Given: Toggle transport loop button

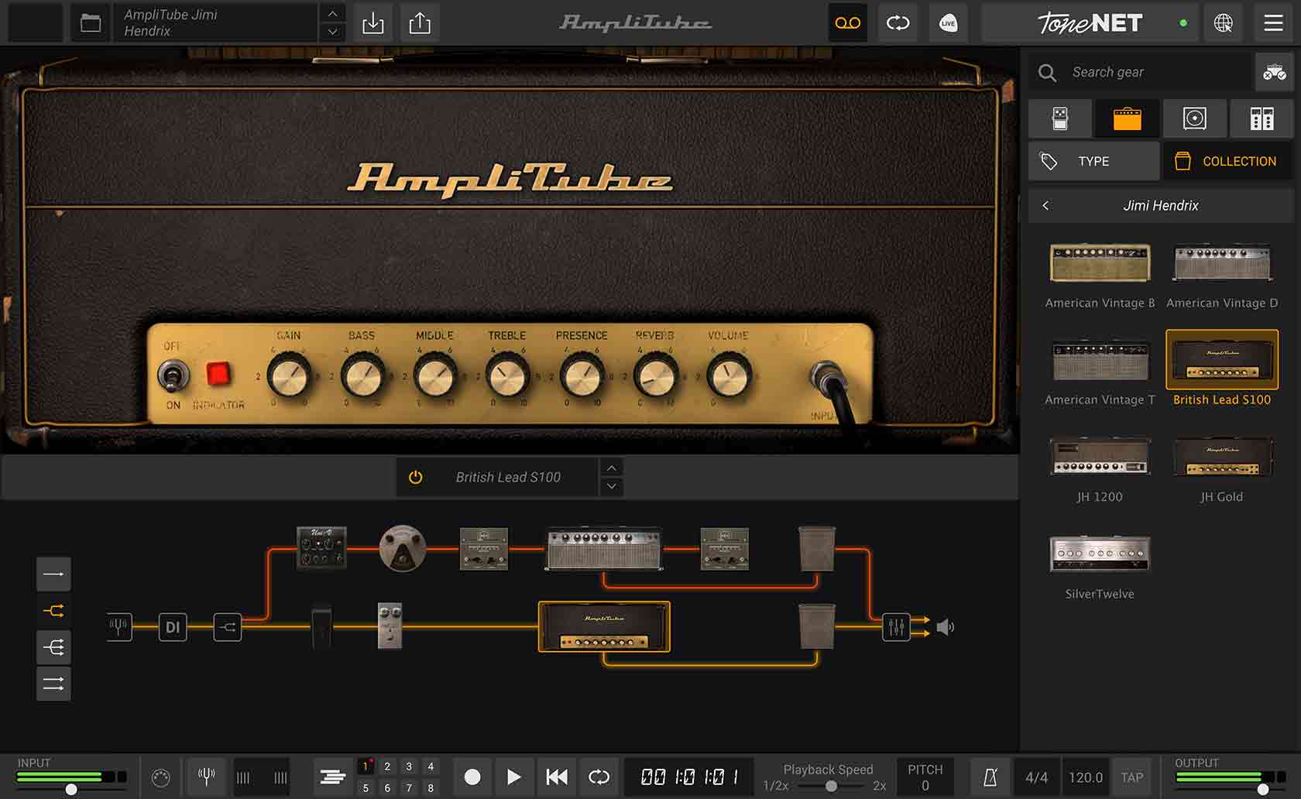Looking at the screenshot, I should 599,777.
